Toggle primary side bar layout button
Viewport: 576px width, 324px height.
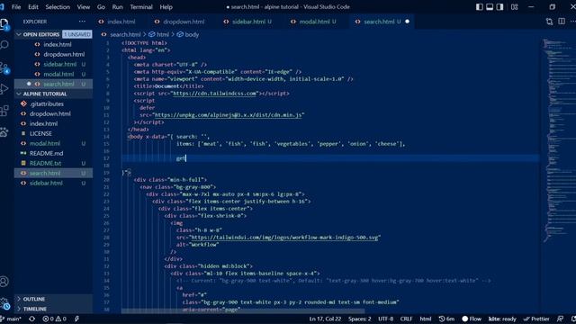tap(480, 7)
